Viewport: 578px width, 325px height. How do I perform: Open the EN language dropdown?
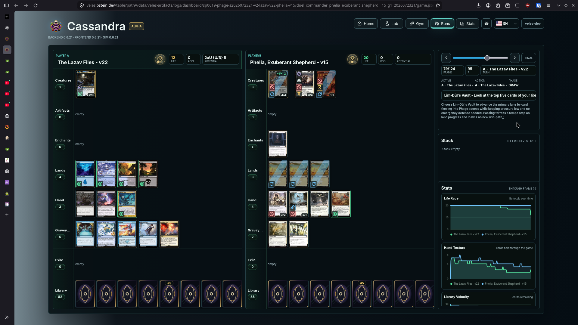click(x=506, y=23)
